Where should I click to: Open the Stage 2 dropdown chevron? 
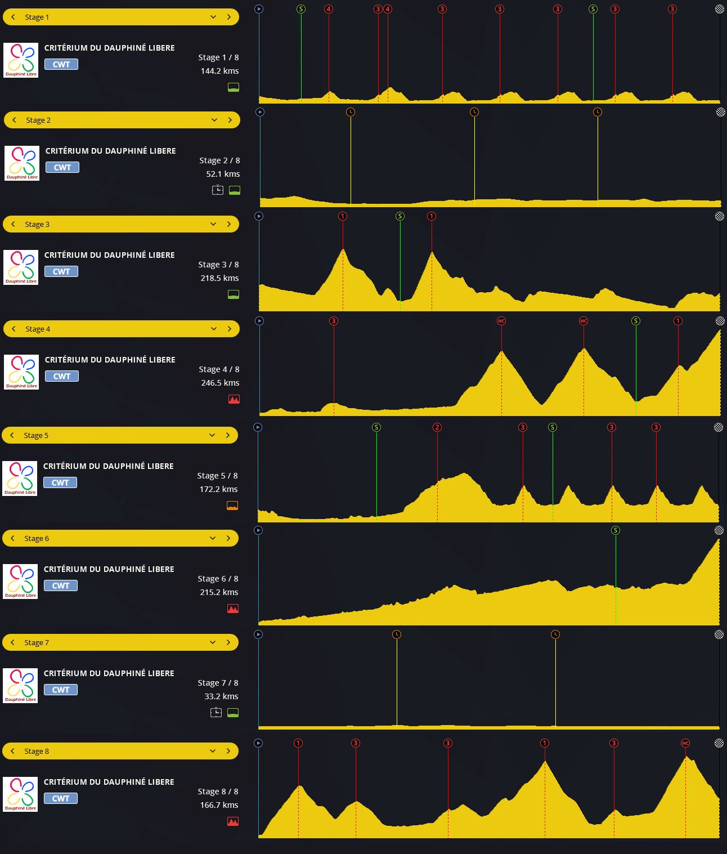214,120
